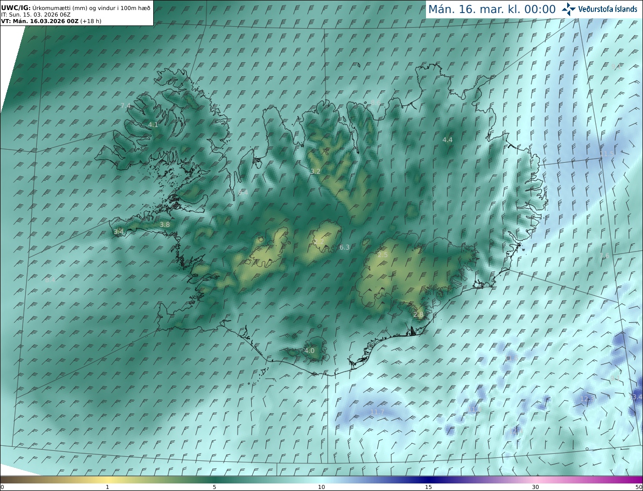Click the 3.8 value on Snæfellsnes

tap(165, 224)
